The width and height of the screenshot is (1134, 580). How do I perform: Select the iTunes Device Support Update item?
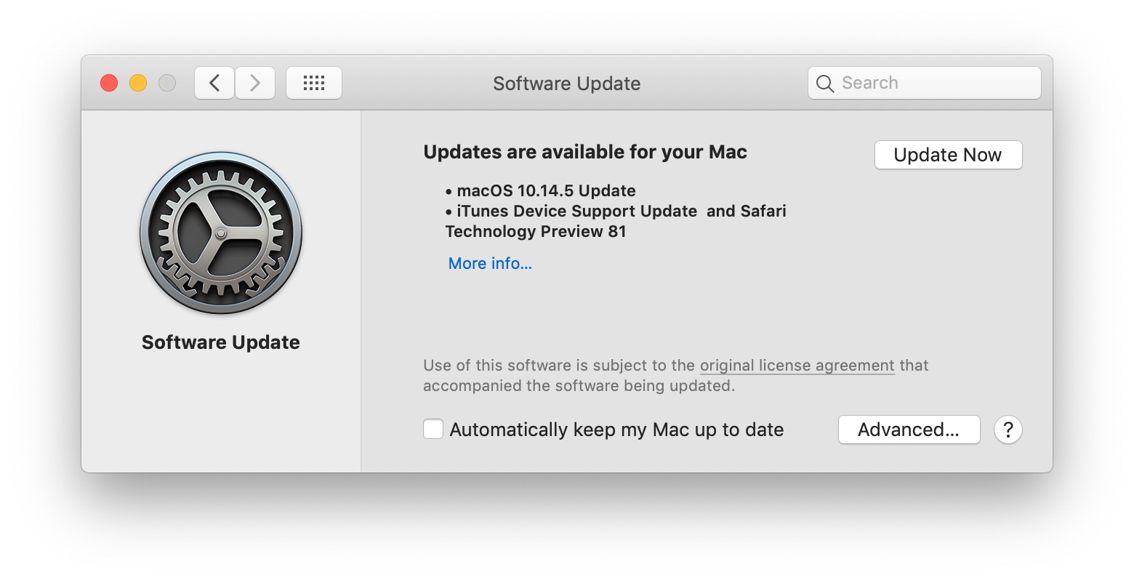576,211
